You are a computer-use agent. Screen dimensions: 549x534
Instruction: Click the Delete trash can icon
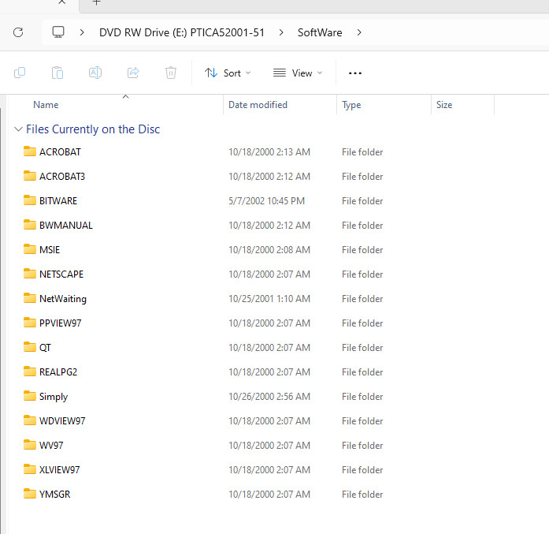coord(171,73)
